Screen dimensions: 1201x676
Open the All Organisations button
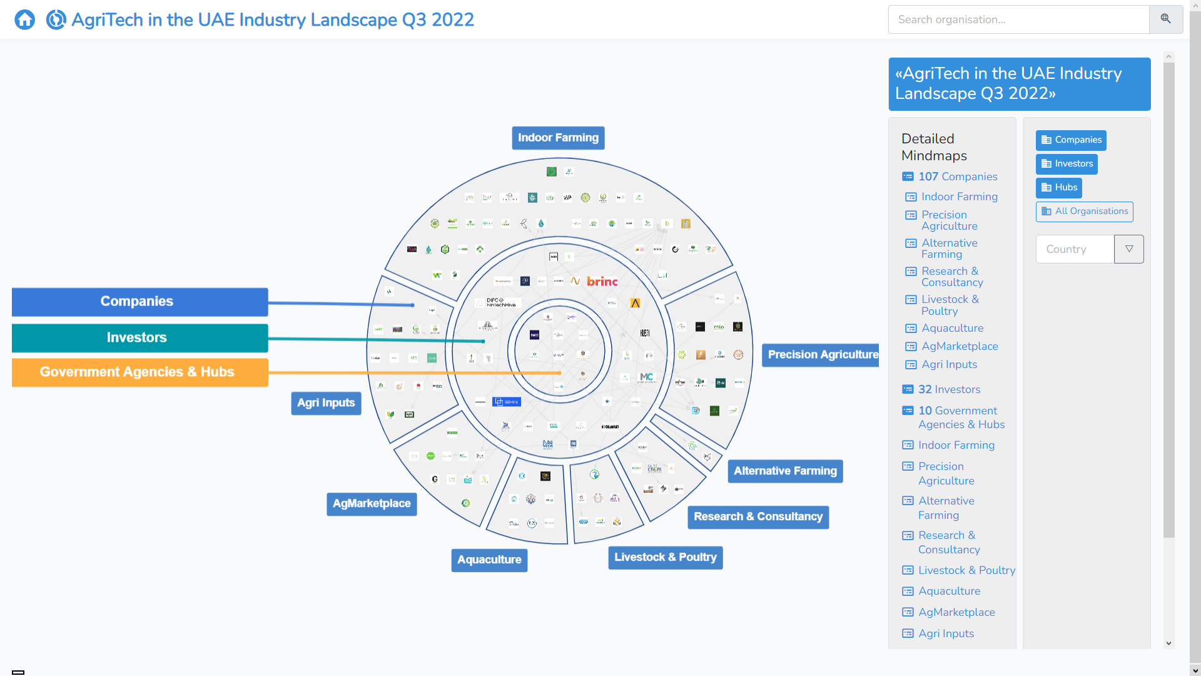coord(1084,212)
